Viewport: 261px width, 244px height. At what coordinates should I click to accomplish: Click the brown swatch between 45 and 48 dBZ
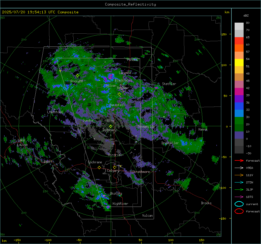point(239,77)
